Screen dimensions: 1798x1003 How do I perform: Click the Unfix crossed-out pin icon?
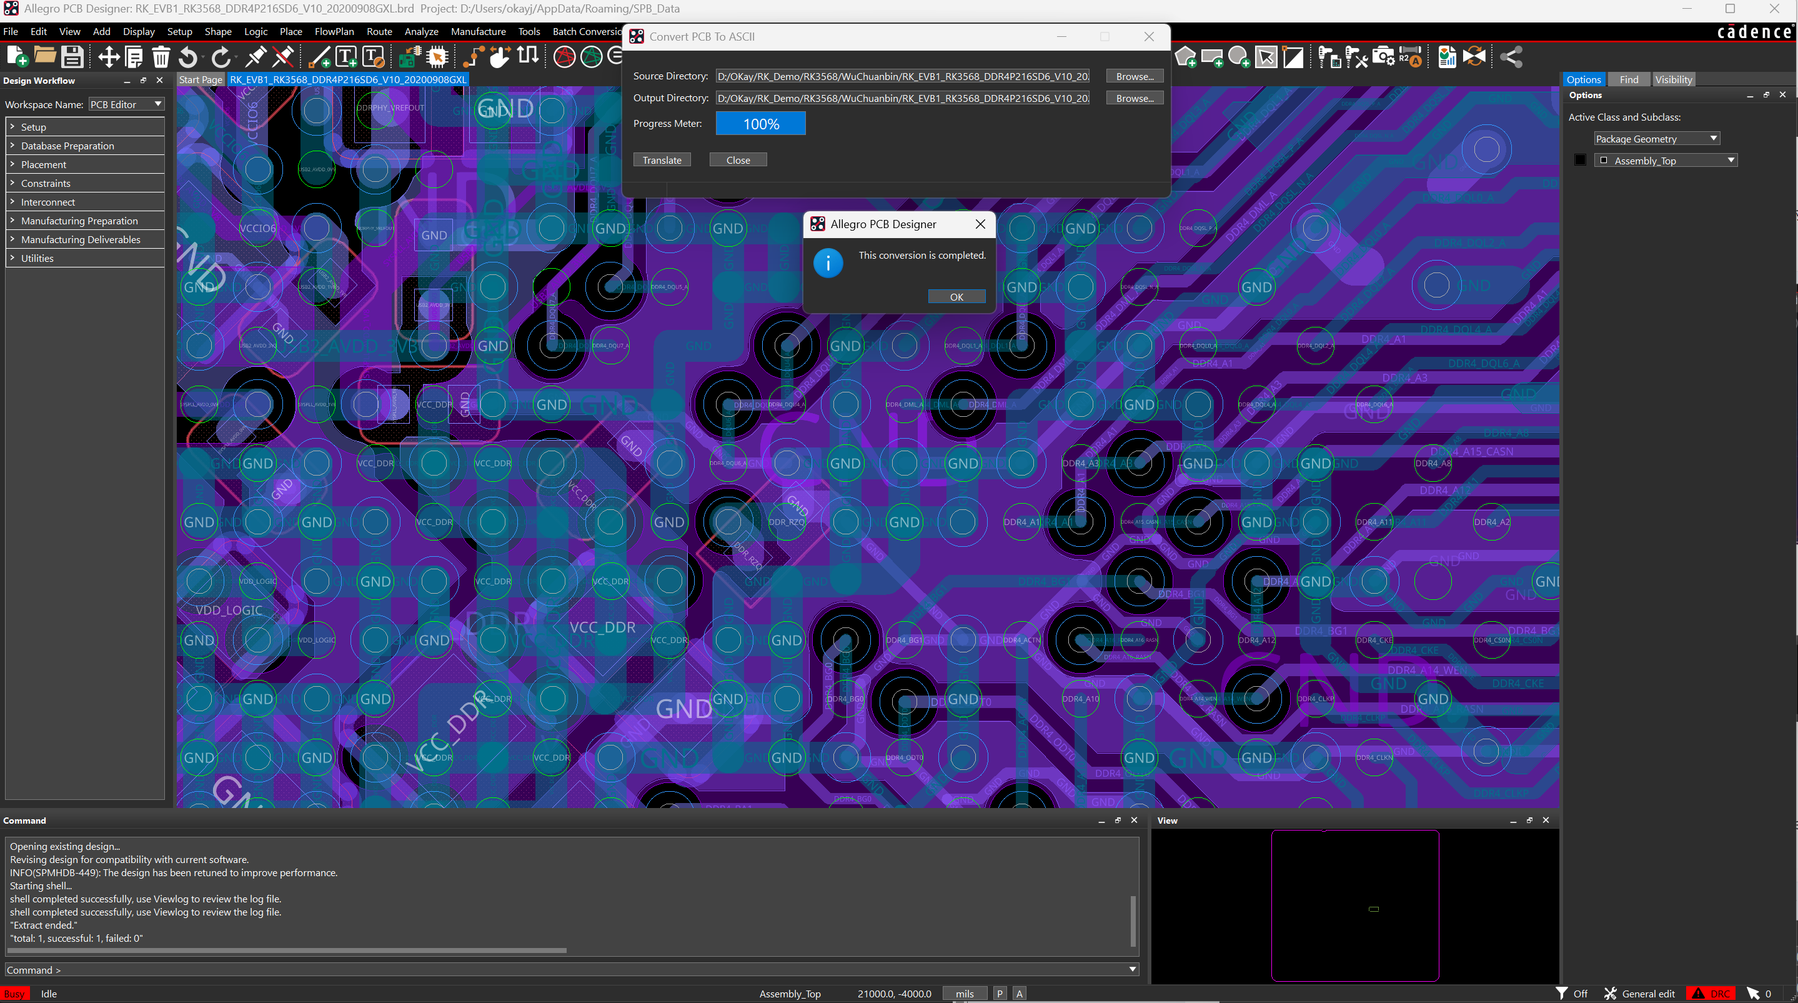click(x=284, y=56)
